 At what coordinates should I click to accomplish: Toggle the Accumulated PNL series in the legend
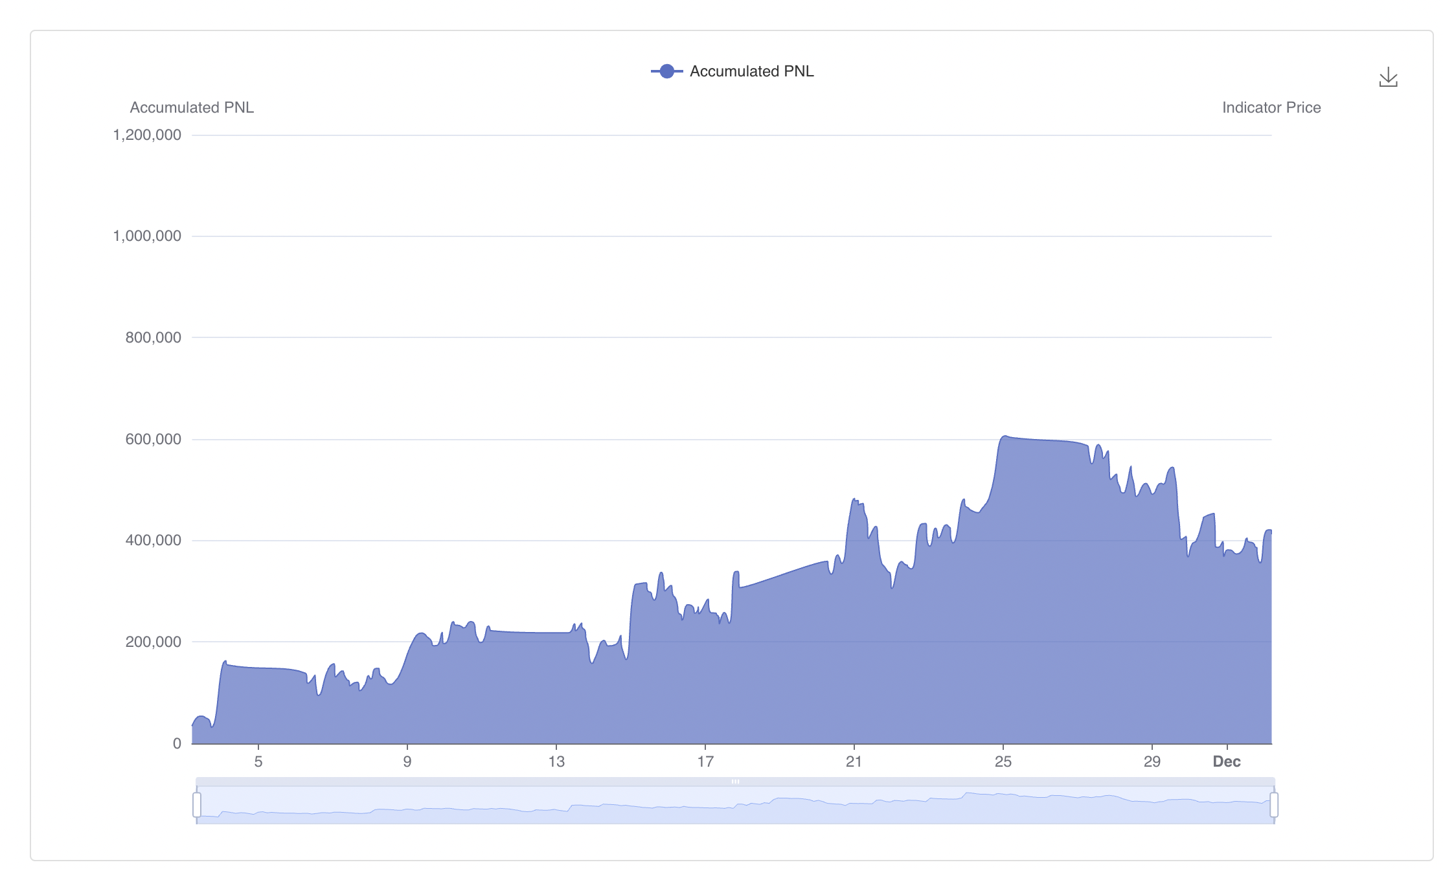(751, 71)
